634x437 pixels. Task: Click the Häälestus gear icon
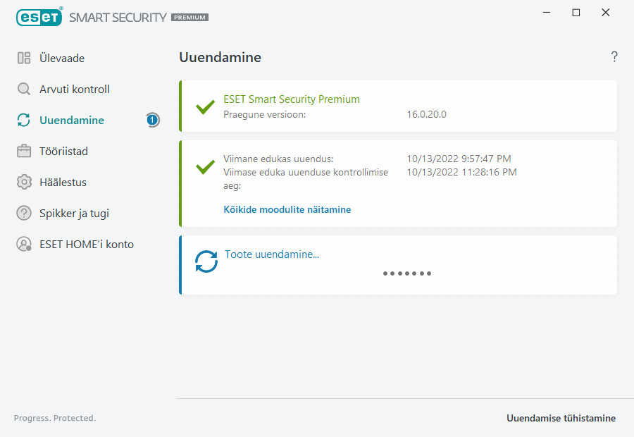[24, 183]
